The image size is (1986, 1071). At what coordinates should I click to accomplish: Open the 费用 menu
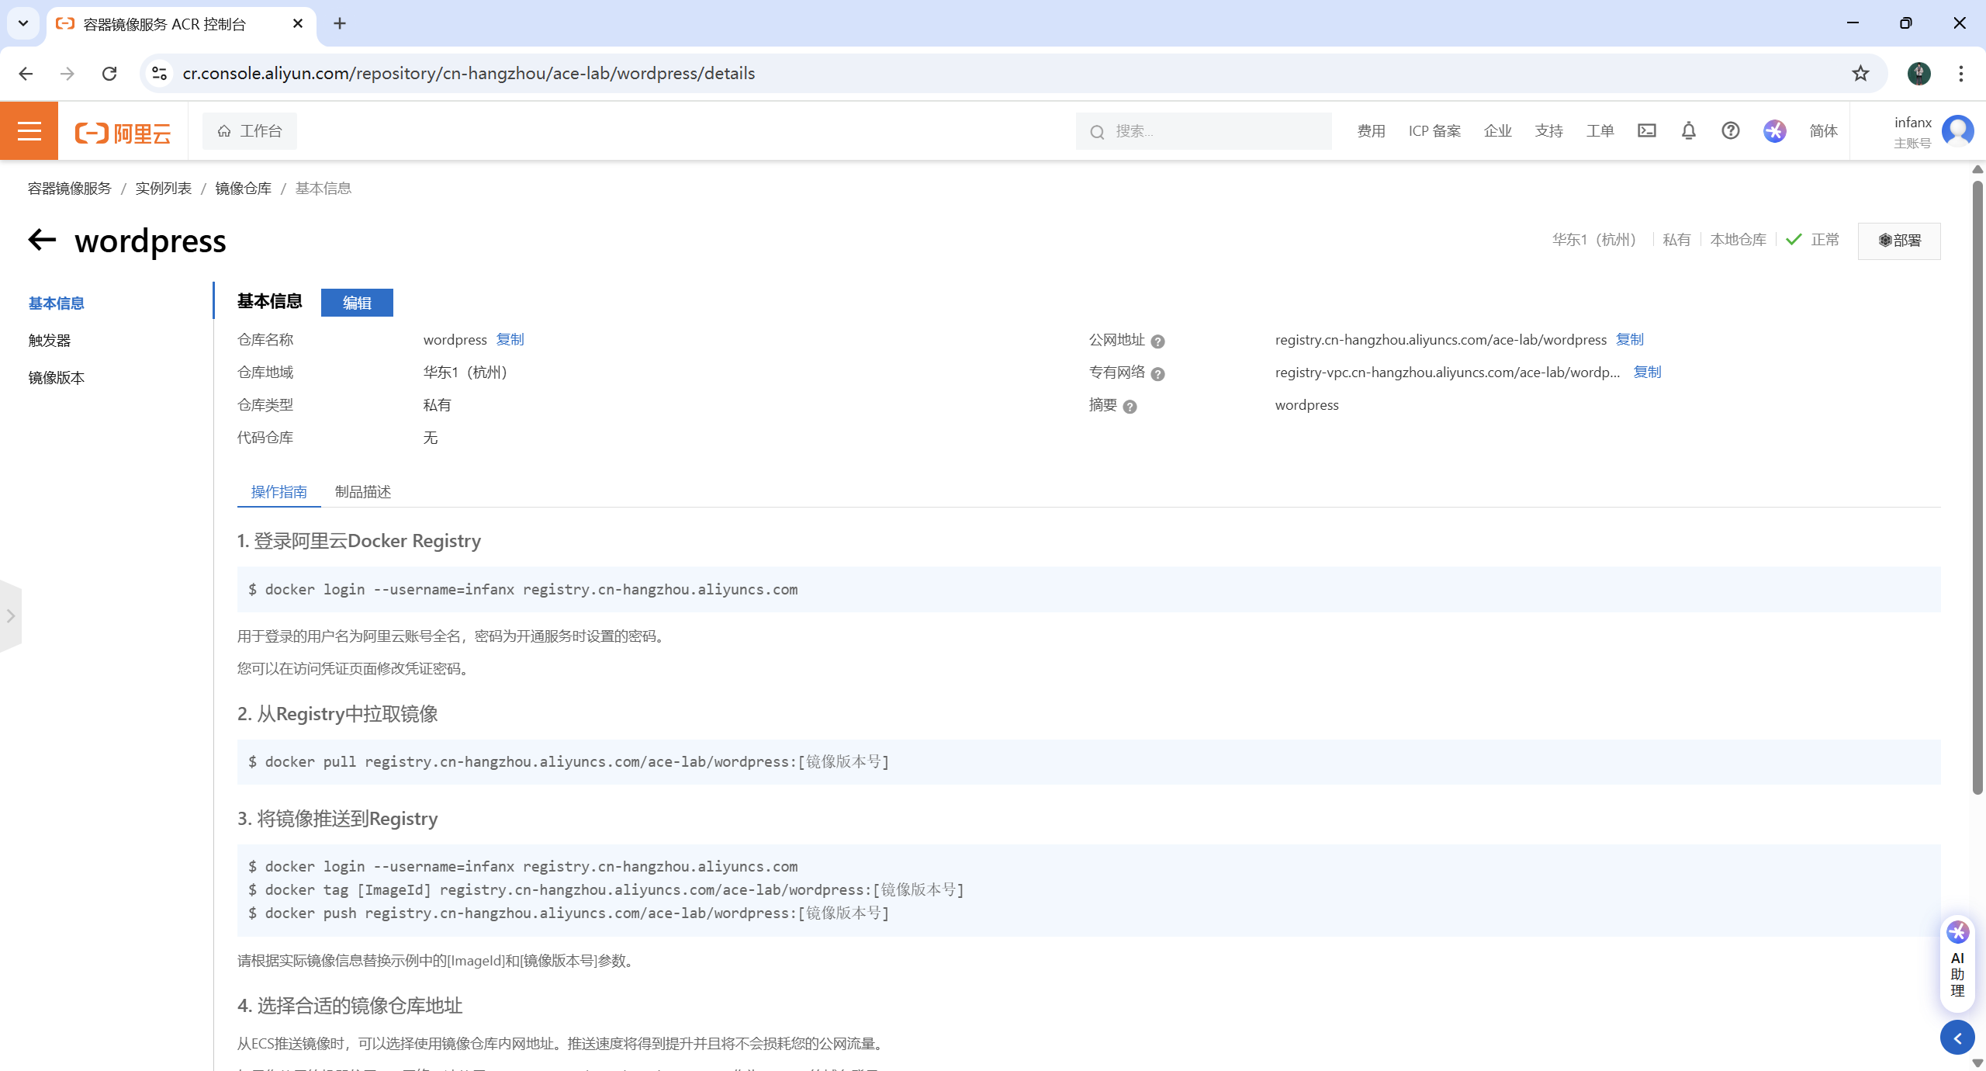[1371, 131]
